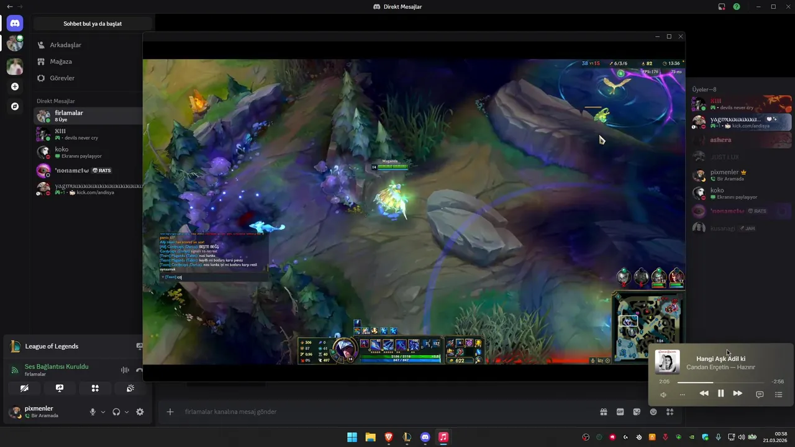Open the cat avatar server icon

point(15,66)
